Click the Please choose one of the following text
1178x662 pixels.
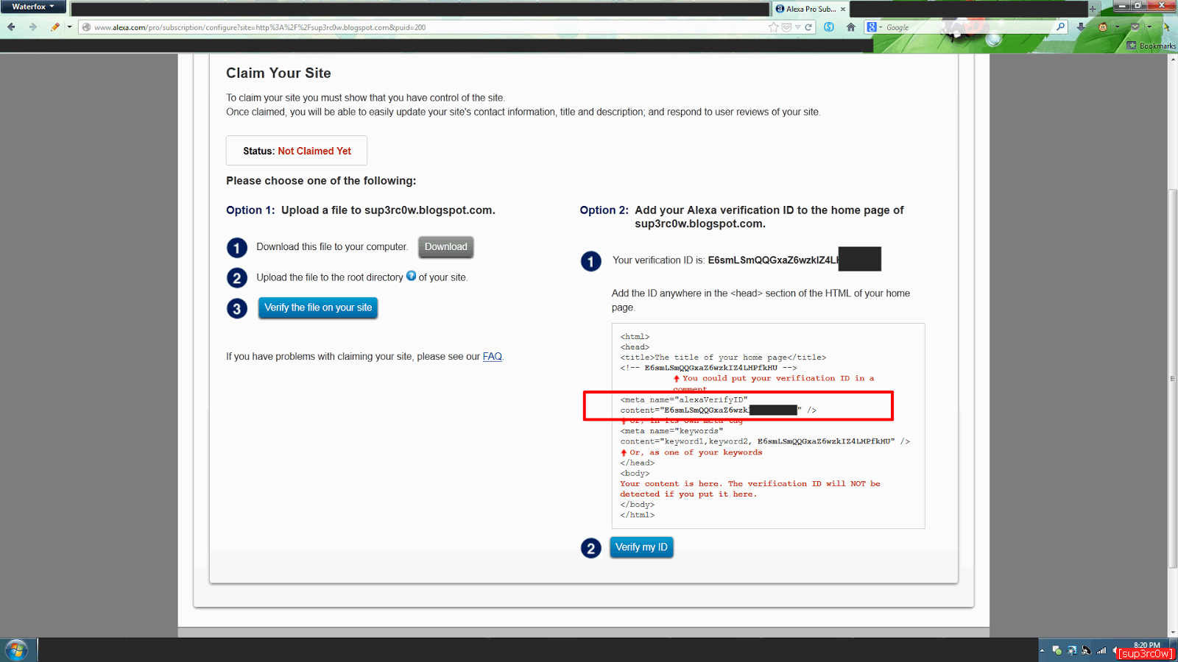(321, 181)
